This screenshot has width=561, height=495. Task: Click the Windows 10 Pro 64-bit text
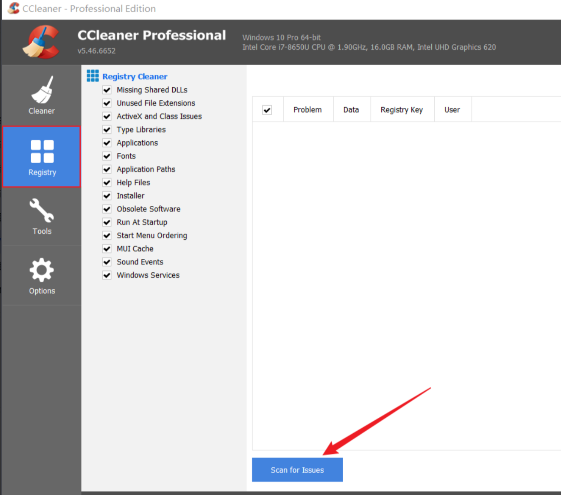(282, 37)
